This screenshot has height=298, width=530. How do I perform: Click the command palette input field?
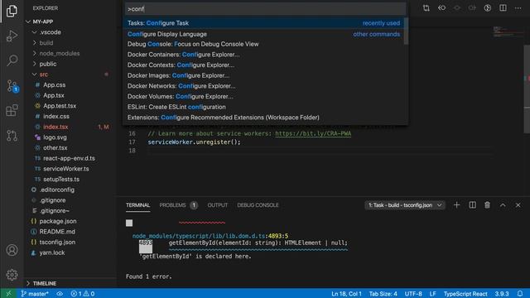265,9
